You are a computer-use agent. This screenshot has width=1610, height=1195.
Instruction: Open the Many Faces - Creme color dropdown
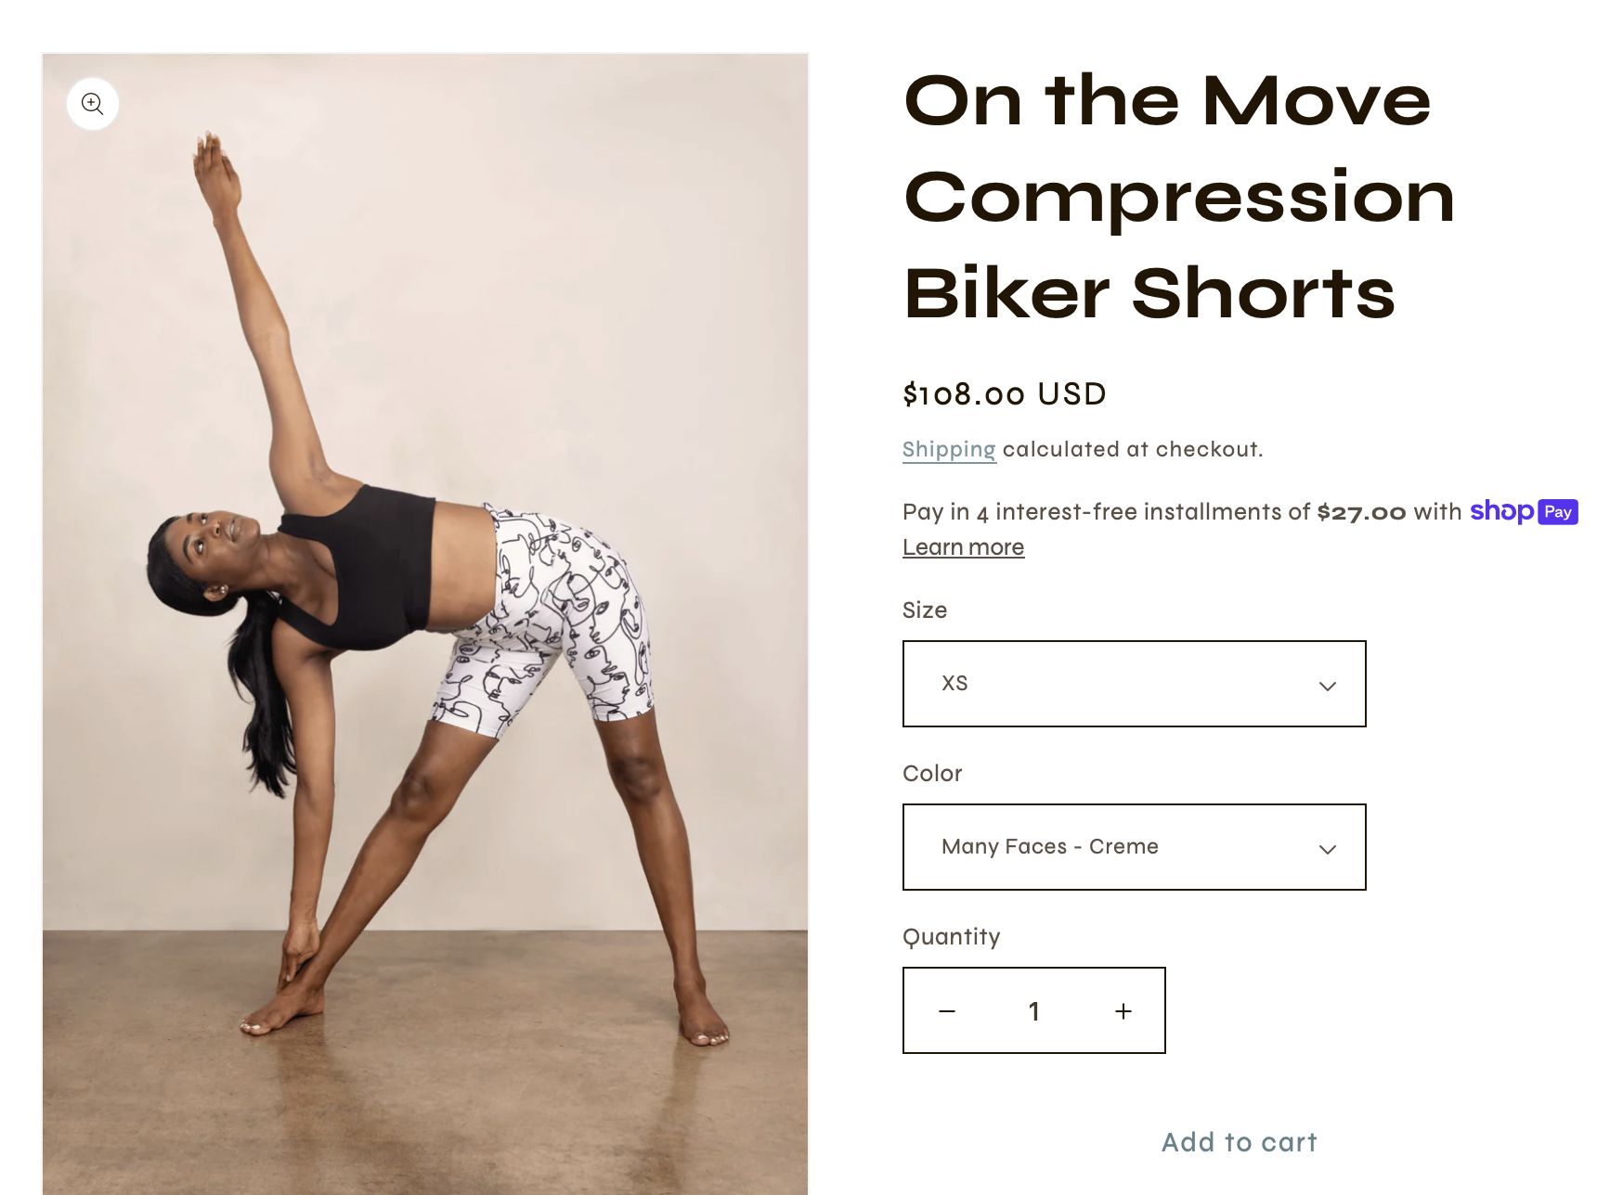[x=1135, y=847]
